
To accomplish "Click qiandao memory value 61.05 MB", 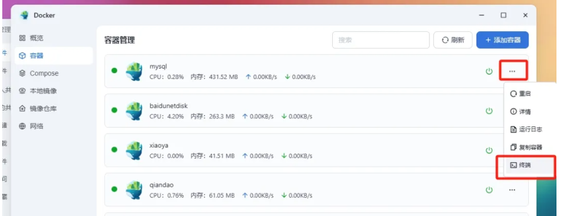I will (223, 196).
